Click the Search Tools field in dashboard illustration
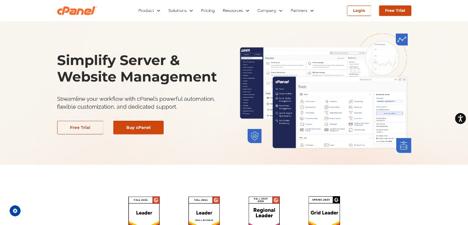 coord(378,80)
